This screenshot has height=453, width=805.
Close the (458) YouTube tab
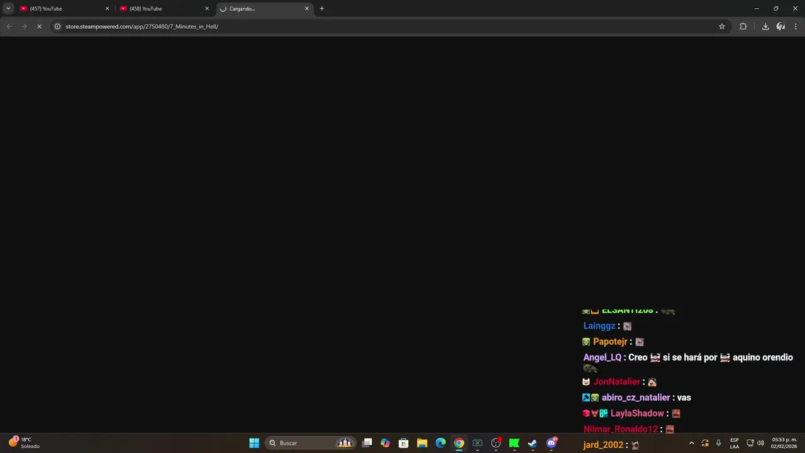(207, 9)
